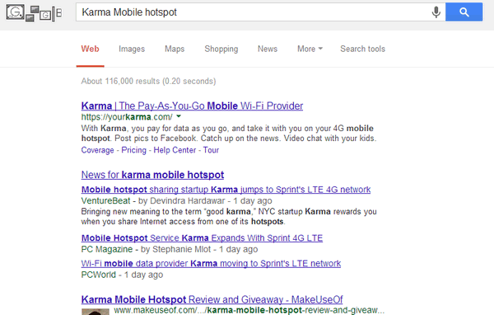
Task: Click the About 116,000 results text
Action: tap(148, 81)
